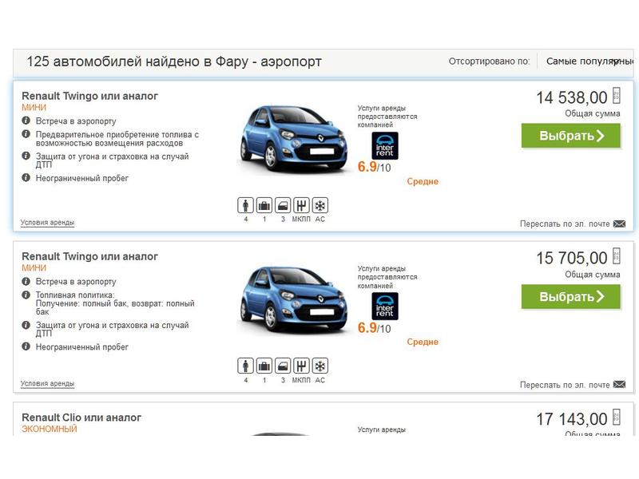The height and width of the screenshot is (479, 639).
Task: Choose 'Выбрать' for the 15 705,00 Twingo
Action: [x=571, y=296]
